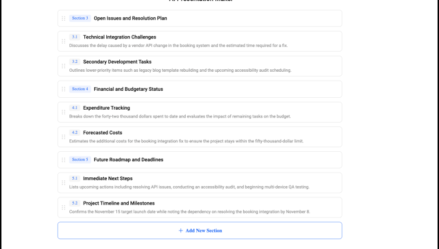
Task: Click drag handle of Future Roadmap and Deadlines
Action: 63,160
